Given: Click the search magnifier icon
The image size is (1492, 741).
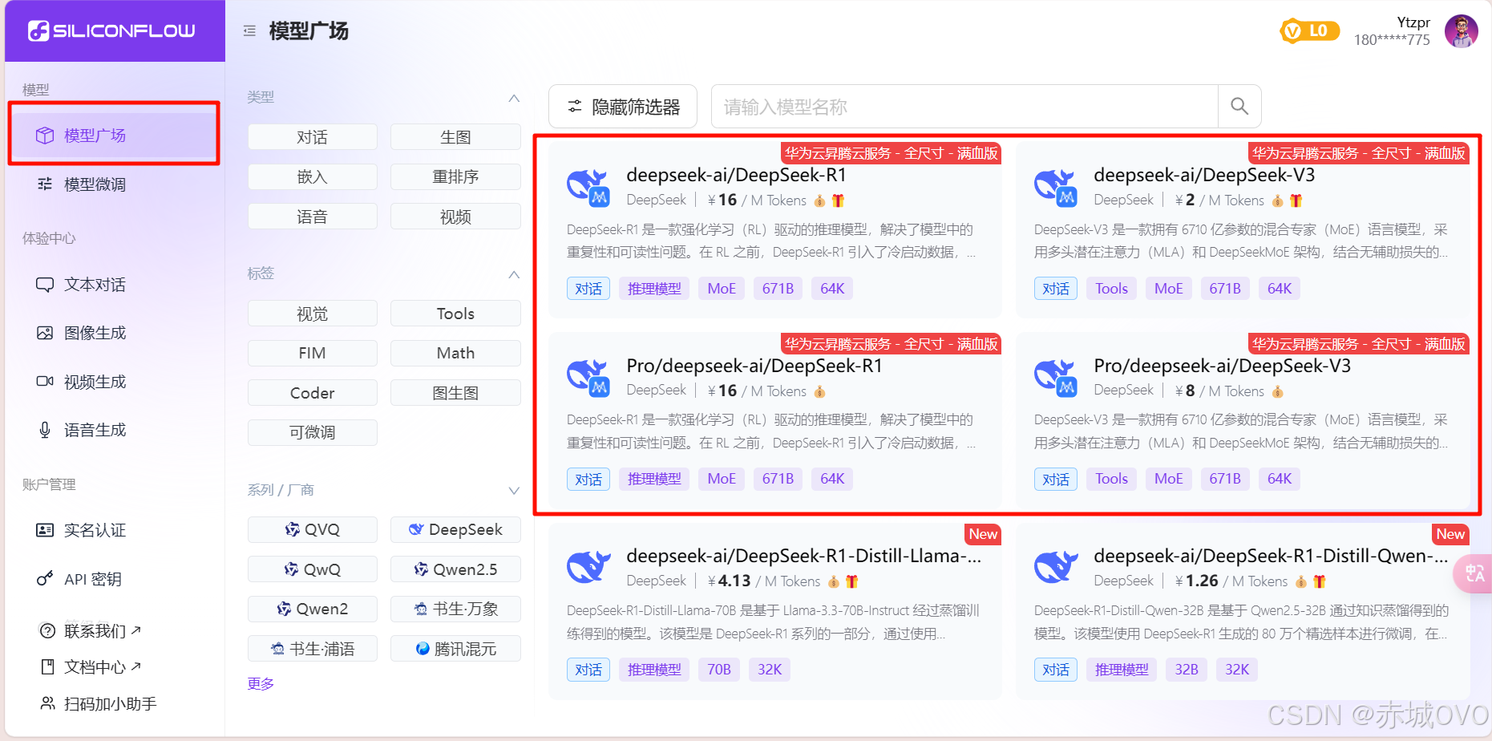Looking at the screenshot, I should coord(1239,106).
